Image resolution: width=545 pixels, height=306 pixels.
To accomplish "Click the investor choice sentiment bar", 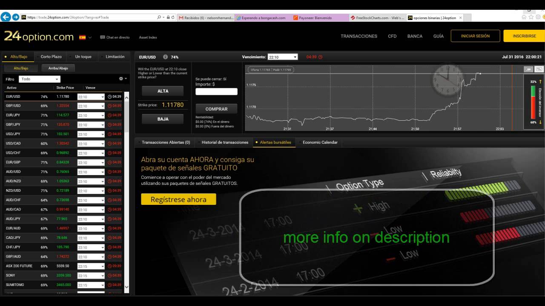I will [533, 102].
